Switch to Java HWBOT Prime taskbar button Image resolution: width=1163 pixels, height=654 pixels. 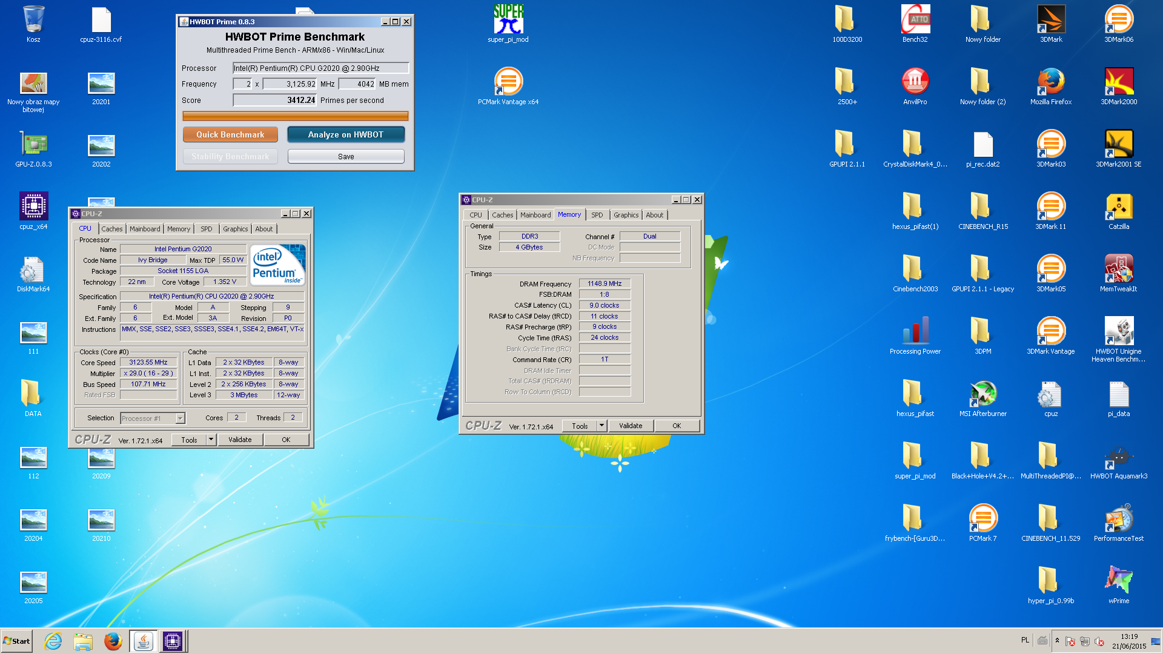point(143,641)
